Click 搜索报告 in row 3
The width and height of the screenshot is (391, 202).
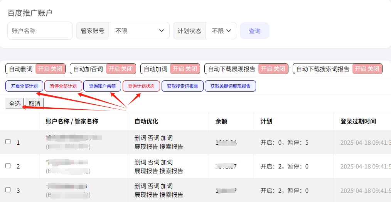(x=171, y=195)
